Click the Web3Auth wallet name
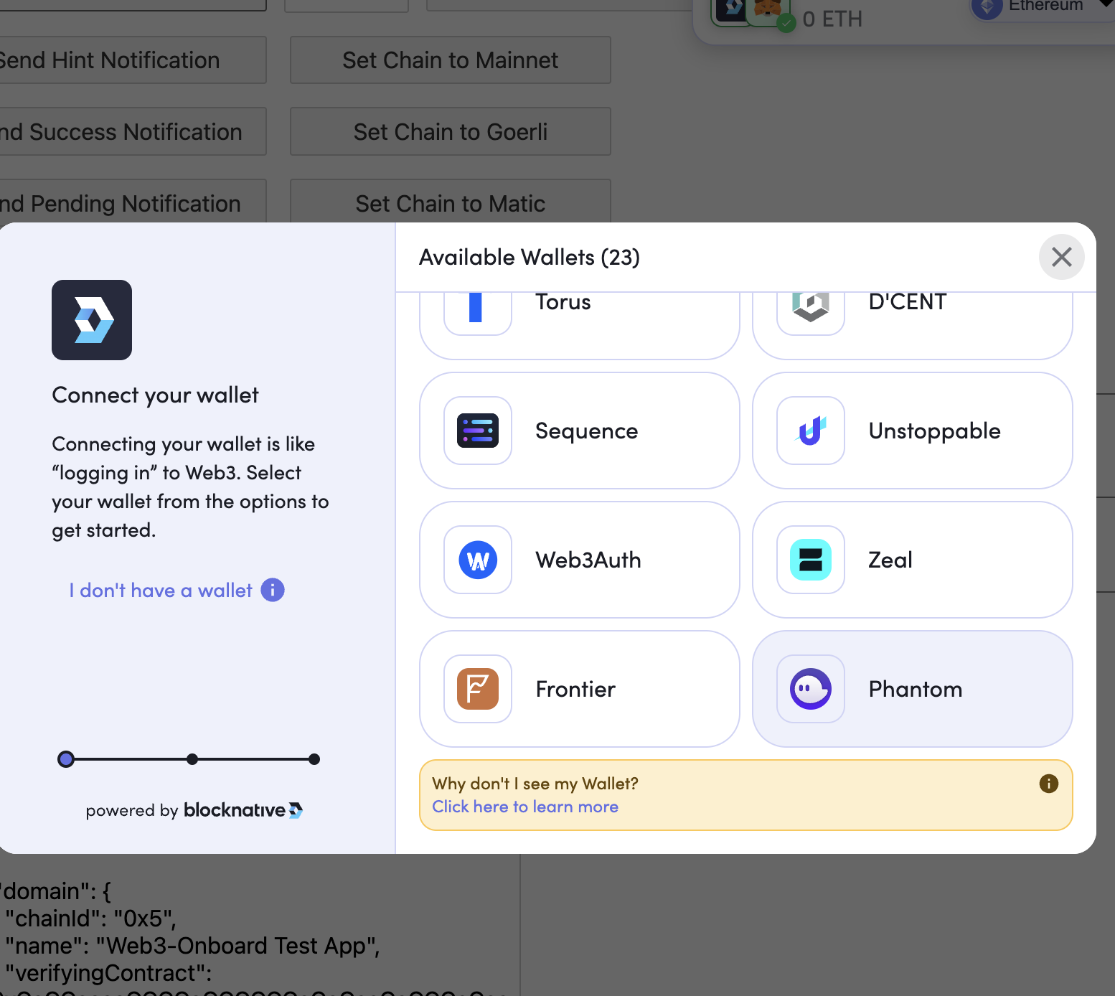 588,560
